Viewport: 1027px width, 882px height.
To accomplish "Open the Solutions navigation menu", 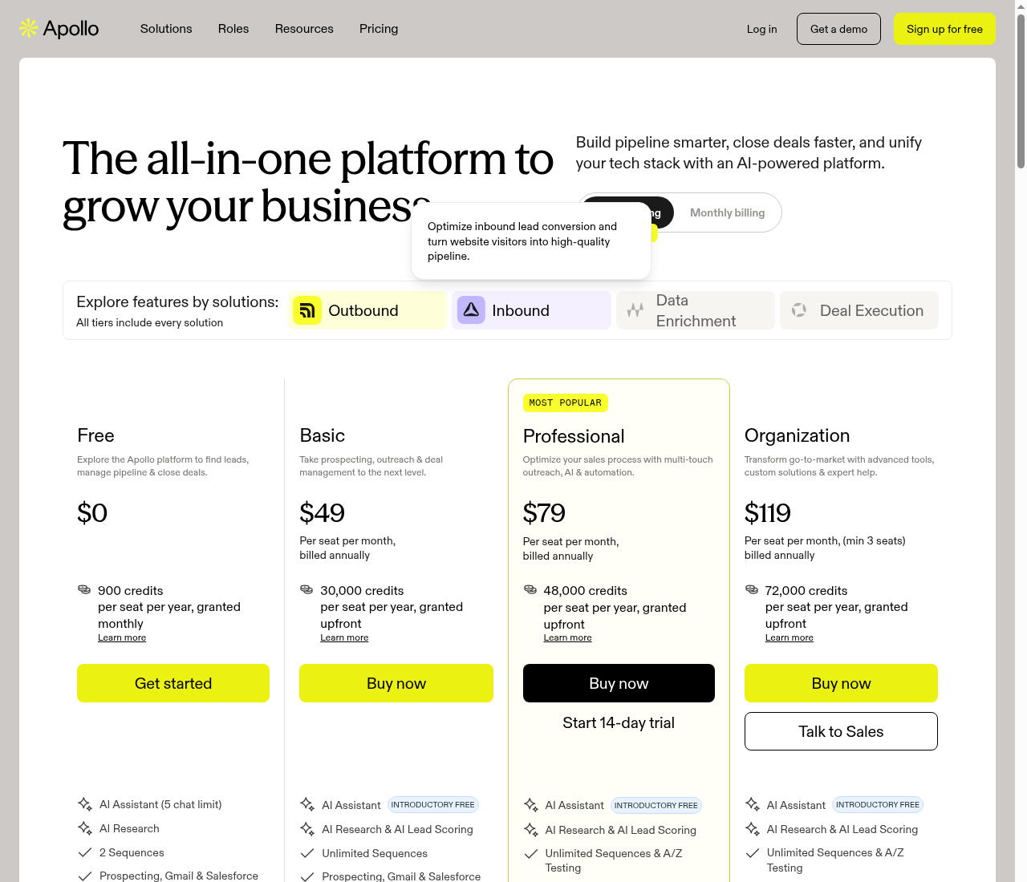I will [166, 29].
